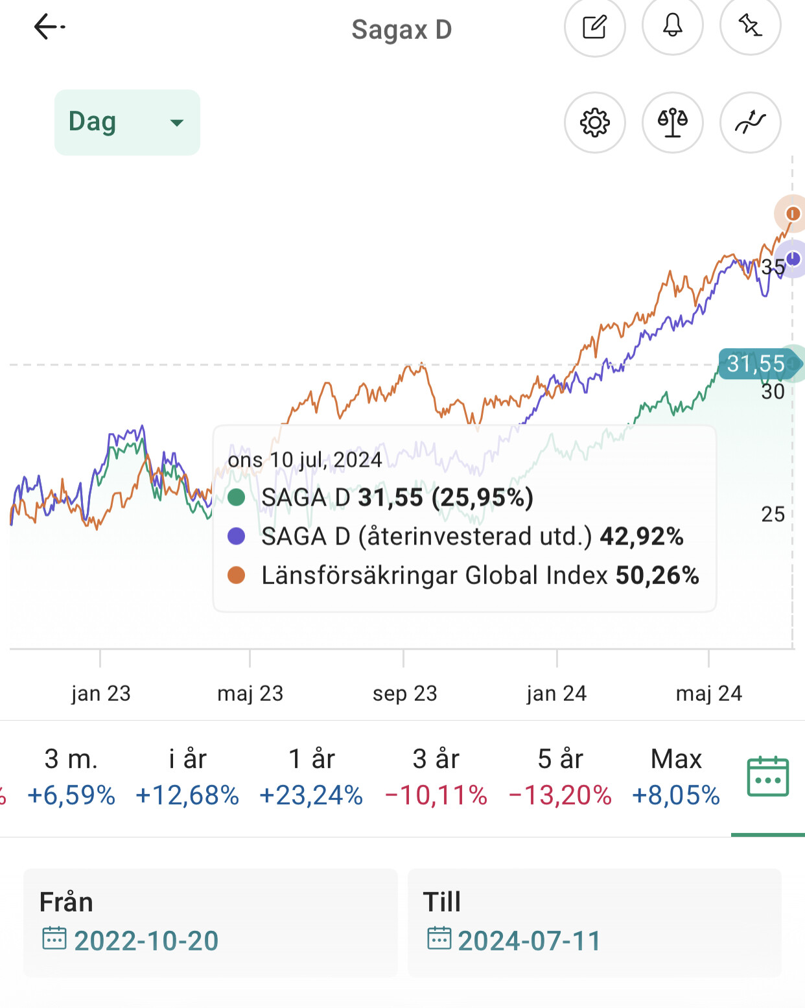This screenshot has height=1008, width=805.
Task: Select the 5 år period
Action: [x=560, y=777]
